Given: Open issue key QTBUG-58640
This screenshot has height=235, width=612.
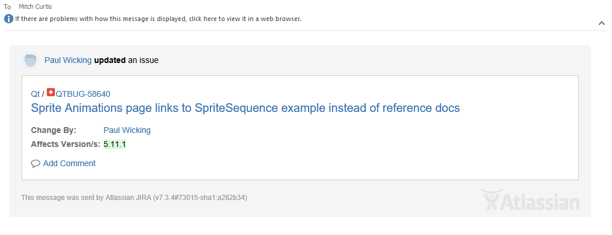Looking at the screenshot, I should click(x=83, y=94).
